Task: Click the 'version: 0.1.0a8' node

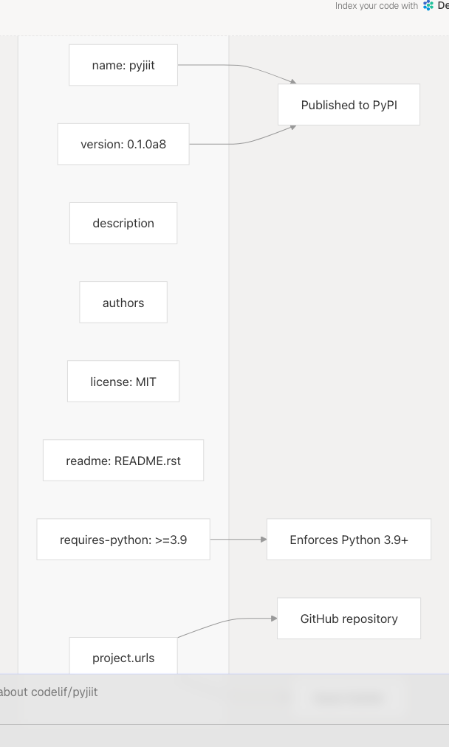Action: coord(123,144)
